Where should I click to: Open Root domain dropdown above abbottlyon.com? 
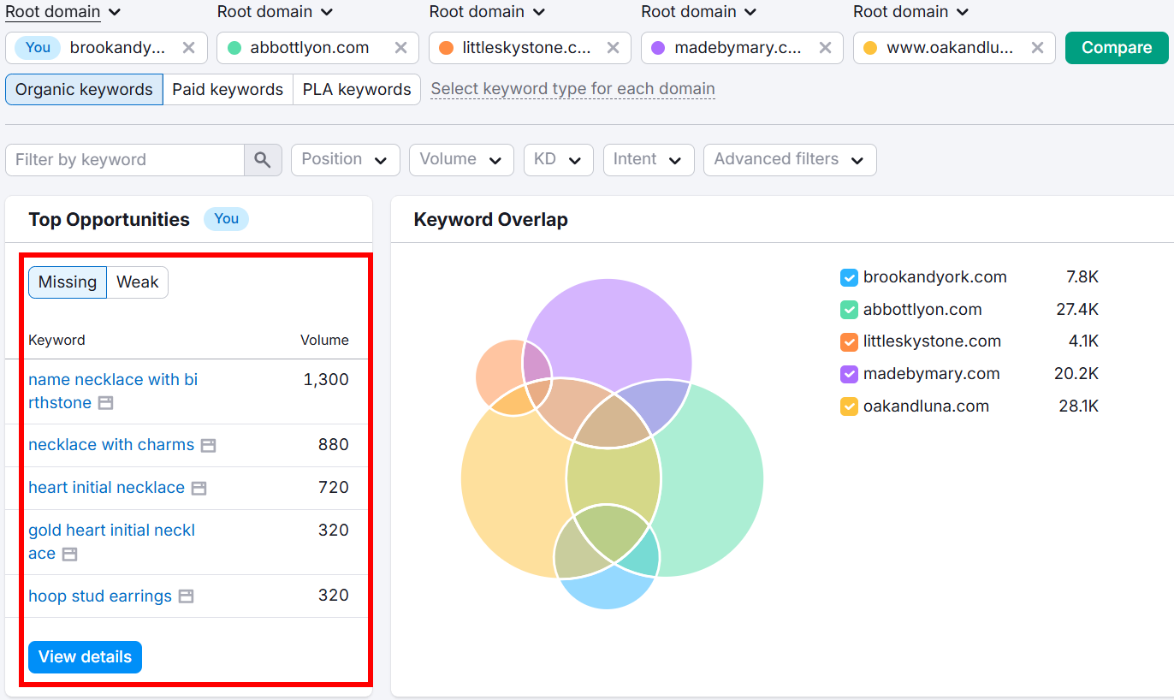[275, 12]
